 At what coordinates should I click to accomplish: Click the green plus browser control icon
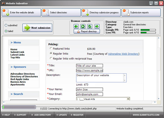coord(83,26)
